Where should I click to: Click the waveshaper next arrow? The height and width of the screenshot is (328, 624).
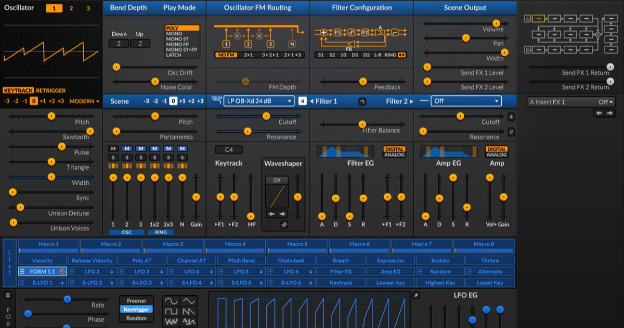tap(282, 214)
